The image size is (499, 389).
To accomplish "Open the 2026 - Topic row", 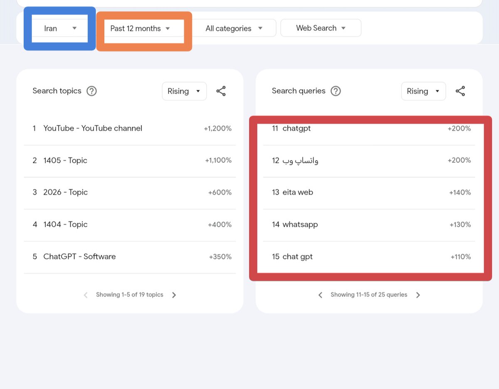I will (x=130, y=192).
